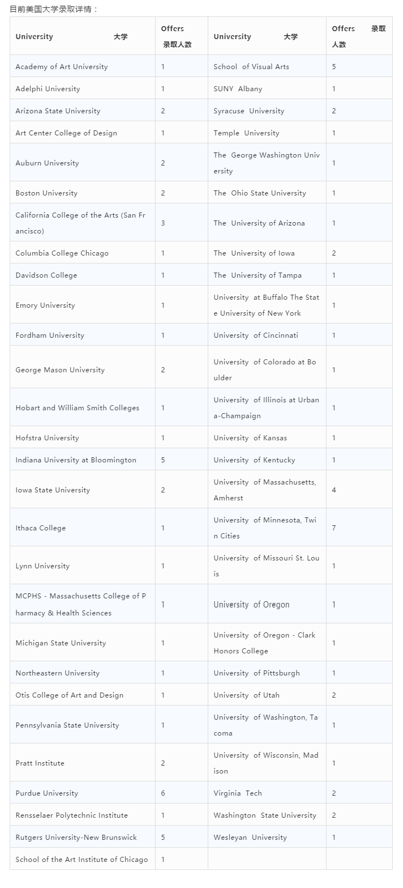The image size is (403, 888).
Task: Select the Emory University entry
Action: (83, 305)
